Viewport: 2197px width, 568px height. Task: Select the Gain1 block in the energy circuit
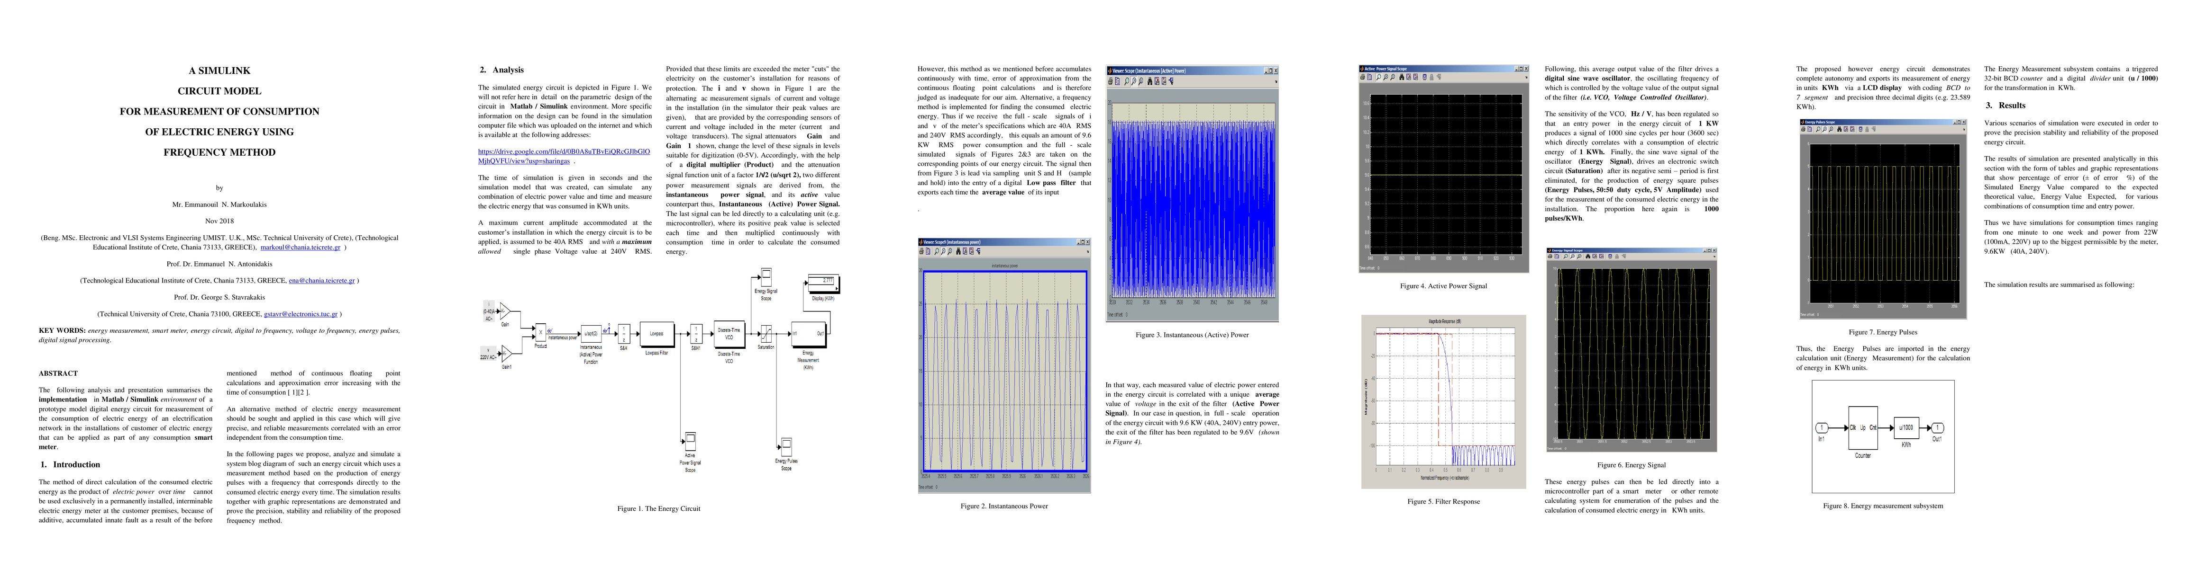pyautogui.click(x=507, y=354)
